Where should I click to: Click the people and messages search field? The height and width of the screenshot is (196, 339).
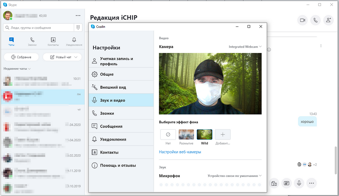pos(38,28)
